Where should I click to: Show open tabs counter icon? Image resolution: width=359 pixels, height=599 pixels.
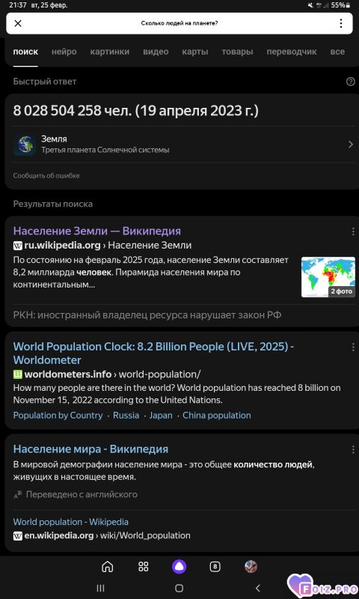pyautogui.click(x=215, y=566)
